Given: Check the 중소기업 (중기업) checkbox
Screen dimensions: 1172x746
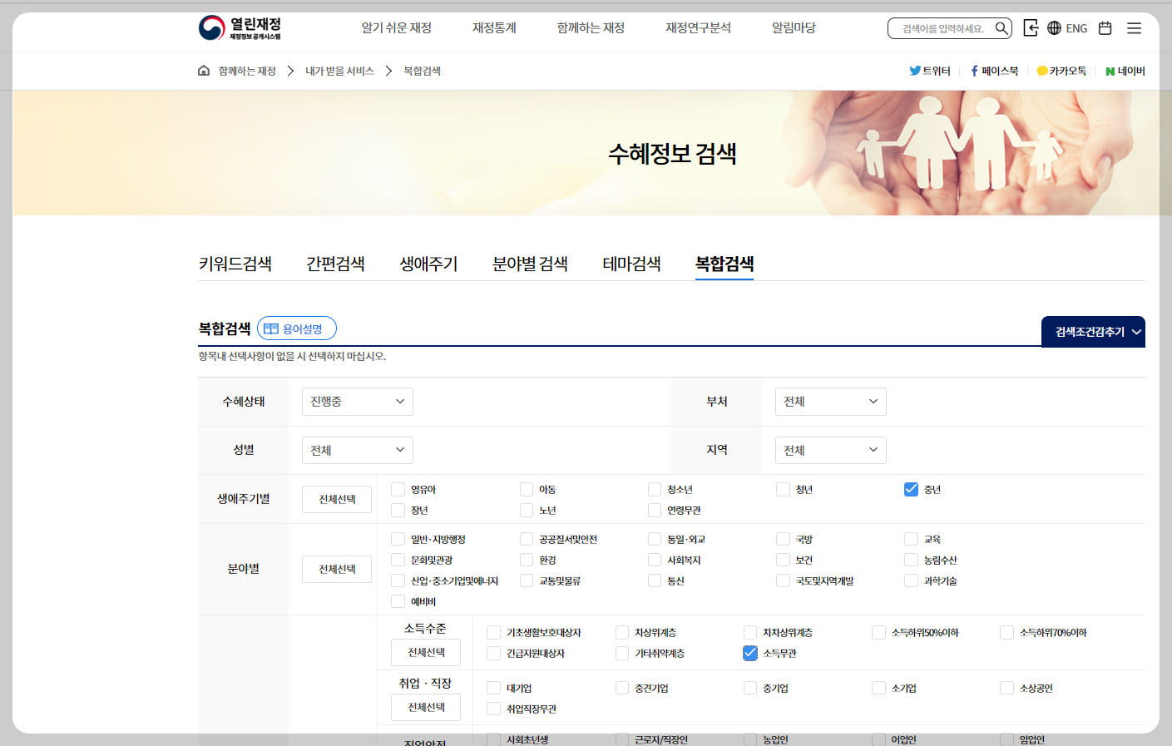Looking at the screenshot, I should click(x=750, y=688).
